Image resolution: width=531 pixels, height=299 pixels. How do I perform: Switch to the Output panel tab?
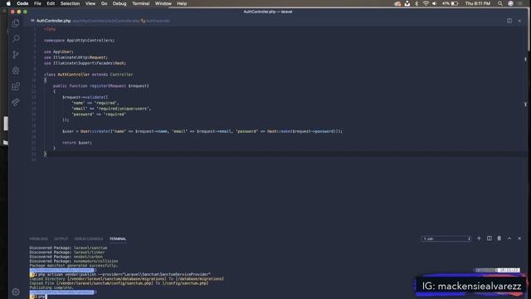(61, 238)
